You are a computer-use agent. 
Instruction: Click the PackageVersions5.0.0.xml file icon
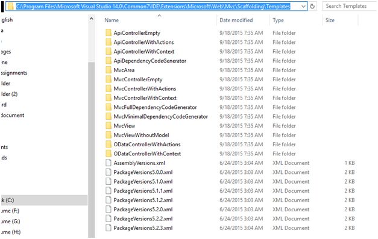point(109,172)
